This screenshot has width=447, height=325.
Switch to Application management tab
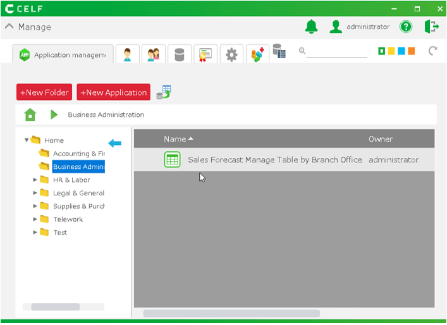click(x=63, y=55)
